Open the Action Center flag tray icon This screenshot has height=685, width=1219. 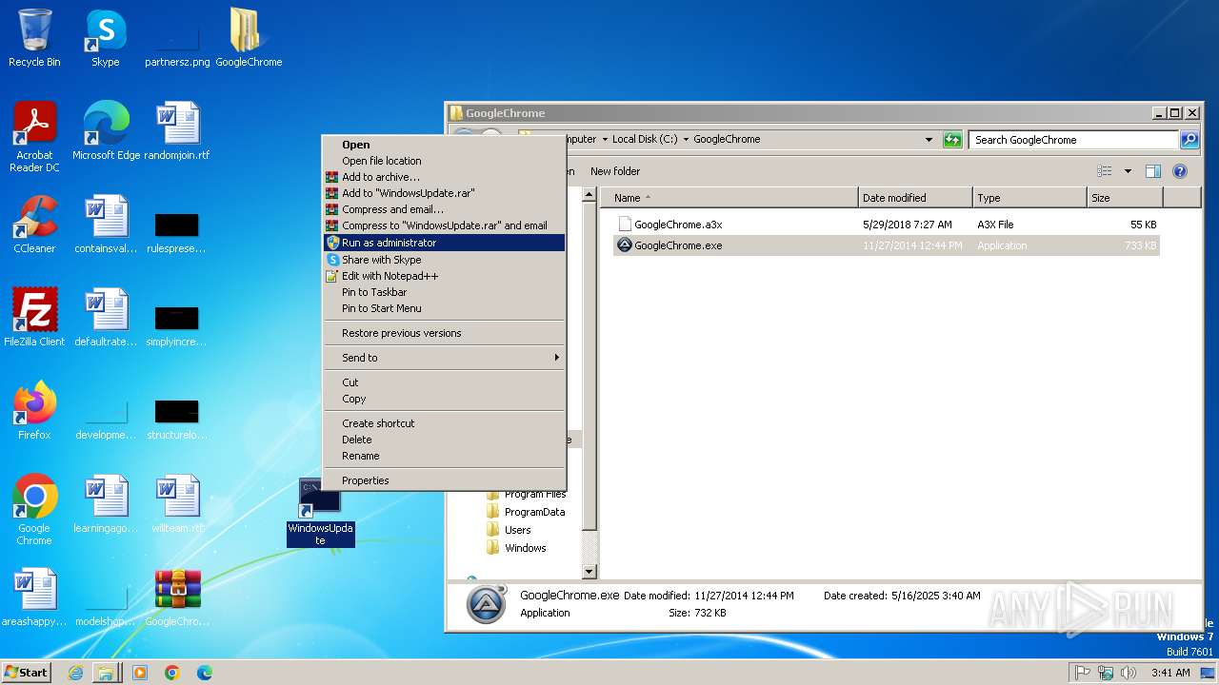1082,673
